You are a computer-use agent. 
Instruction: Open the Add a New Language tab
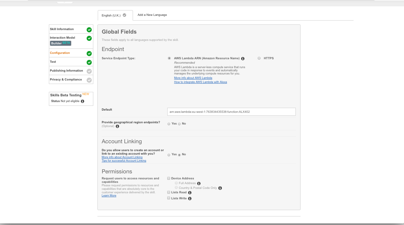[152, 15]
